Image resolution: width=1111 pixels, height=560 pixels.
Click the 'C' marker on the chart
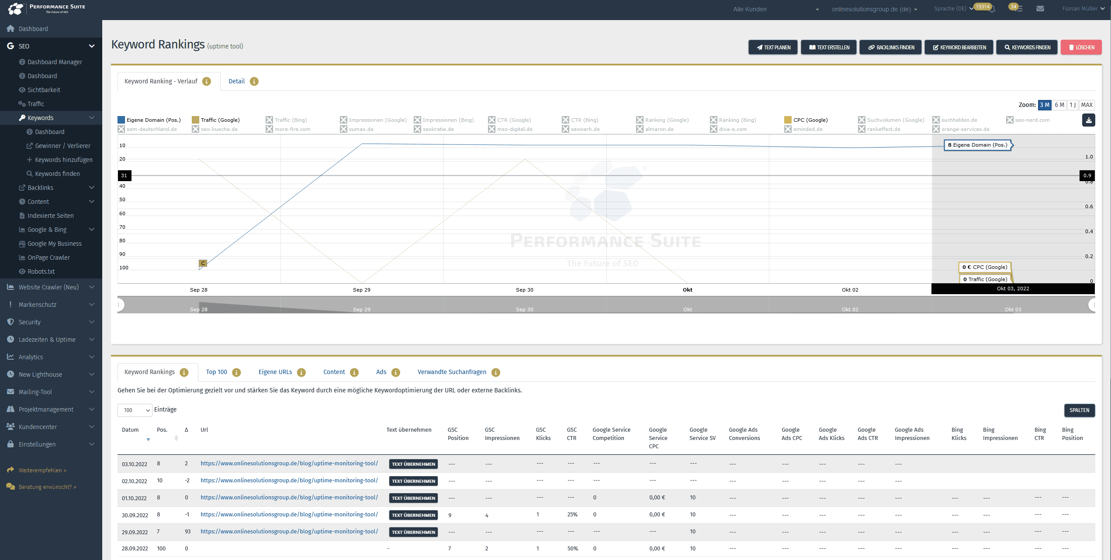[203, 263]
